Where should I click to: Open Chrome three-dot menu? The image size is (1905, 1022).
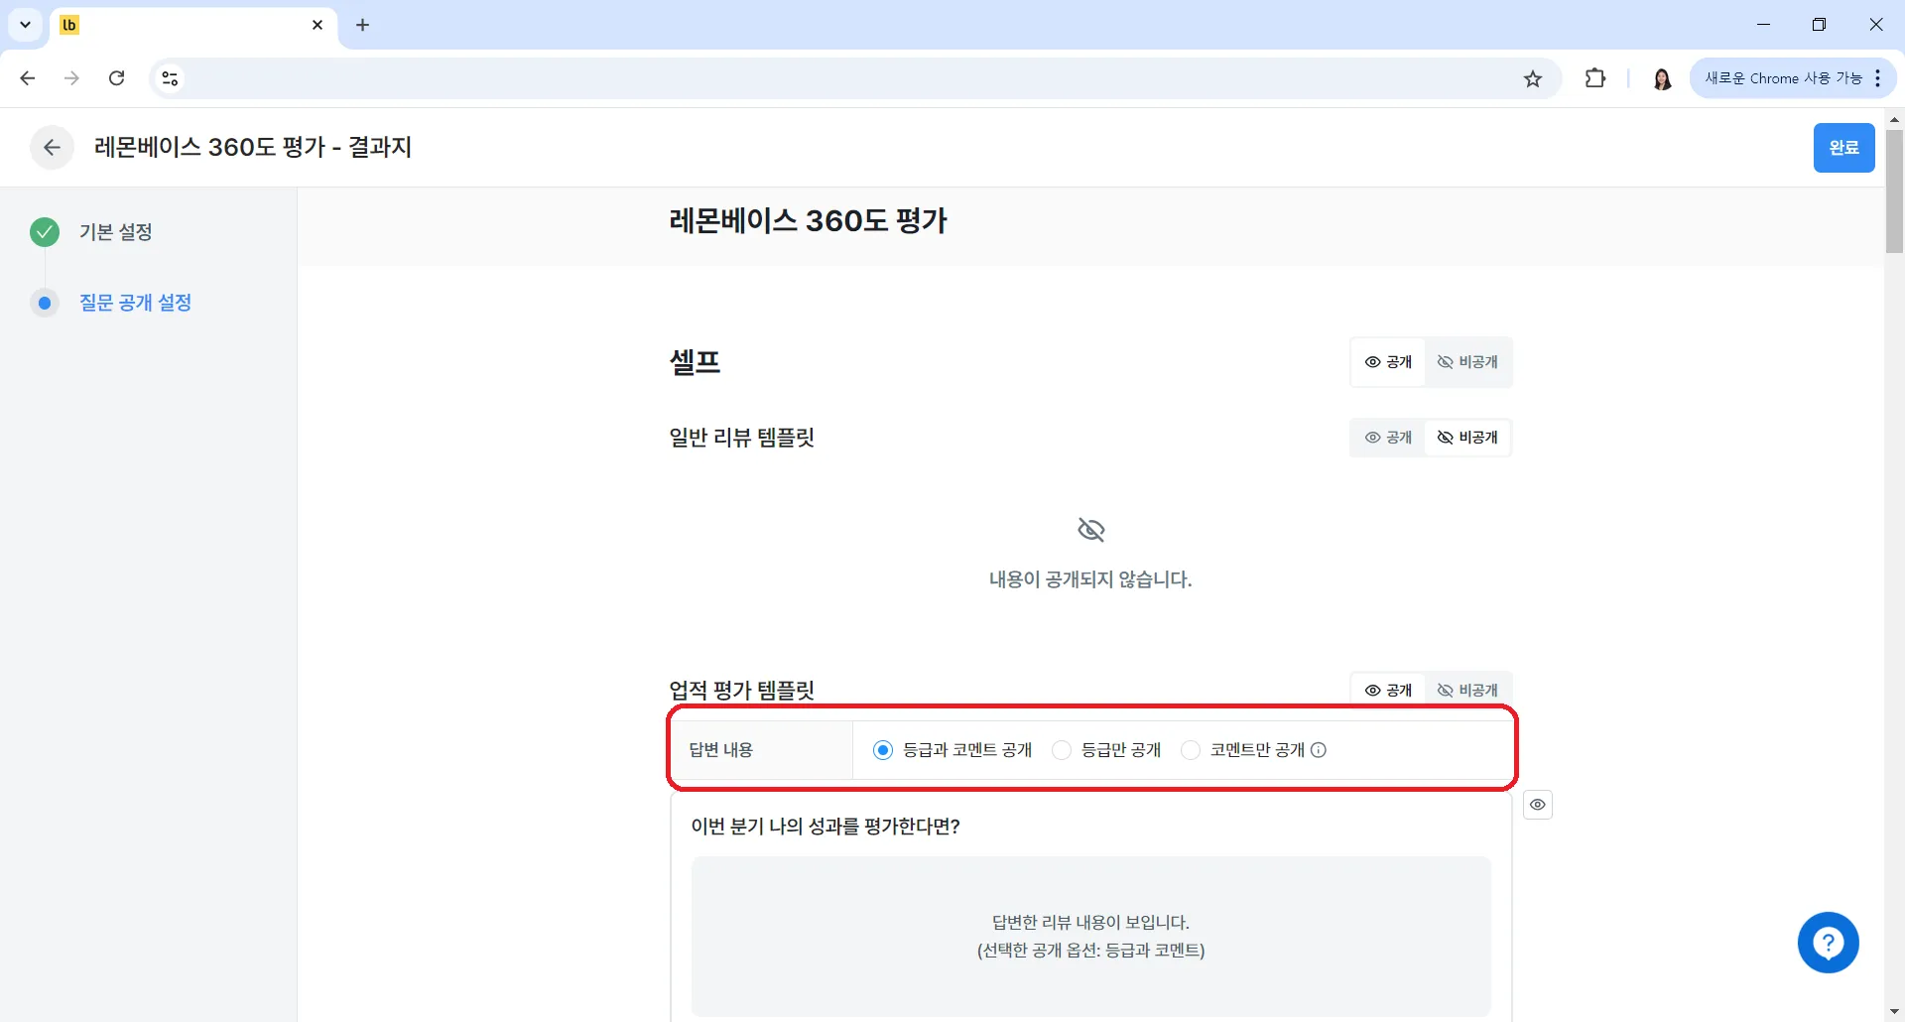coord(1878,78)
